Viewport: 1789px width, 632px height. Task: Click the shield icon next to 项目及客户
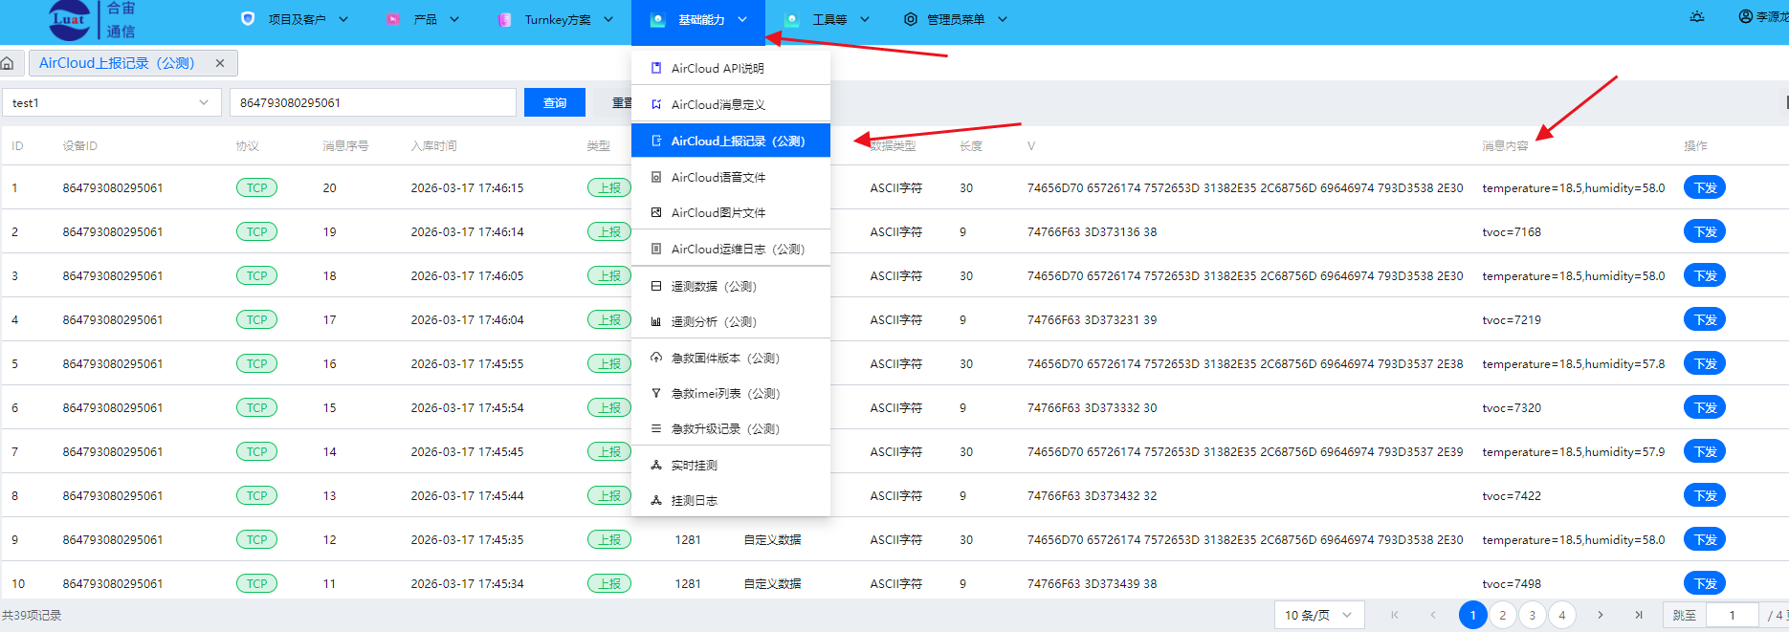(x=248, y=18)
